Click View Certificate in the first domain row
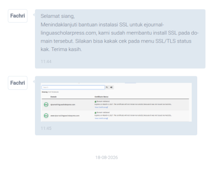This screenshot has height=186, width=213. coord(101,107)
